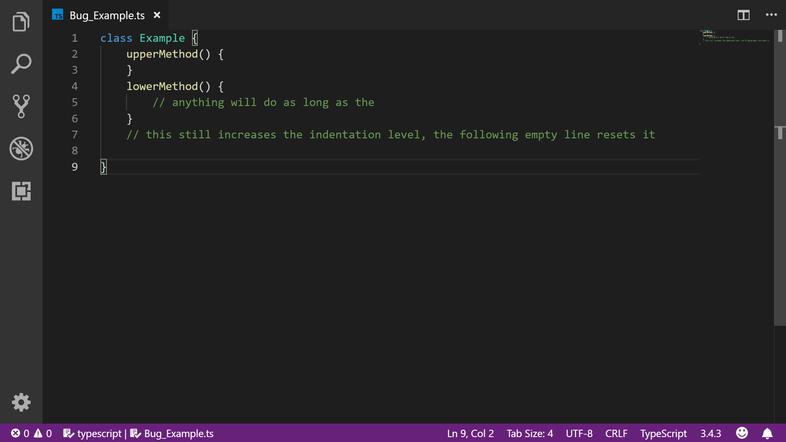Change the TypeScript language mode
The width and height of the screenshot is (786, 442).
(663, 433)
